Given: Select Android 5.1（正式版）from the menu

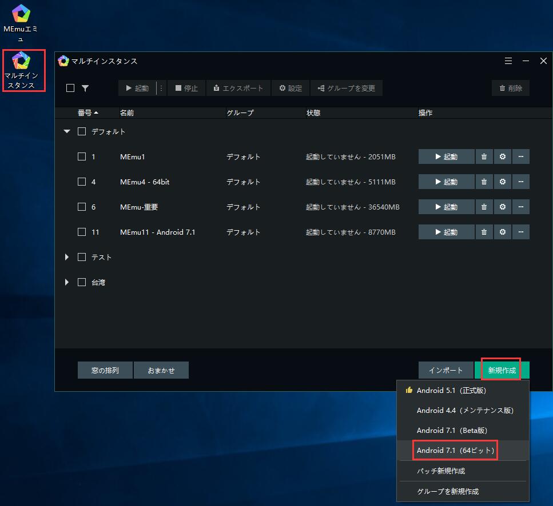Looking at the screenshot, I should 451,390.
